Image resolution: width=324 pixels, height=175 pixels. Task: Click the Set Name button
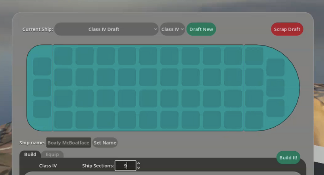coord(105,143)
